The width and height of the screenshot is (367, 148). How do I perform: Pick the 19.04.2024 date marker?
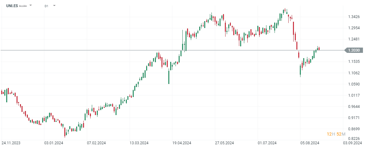click(182, 143)
